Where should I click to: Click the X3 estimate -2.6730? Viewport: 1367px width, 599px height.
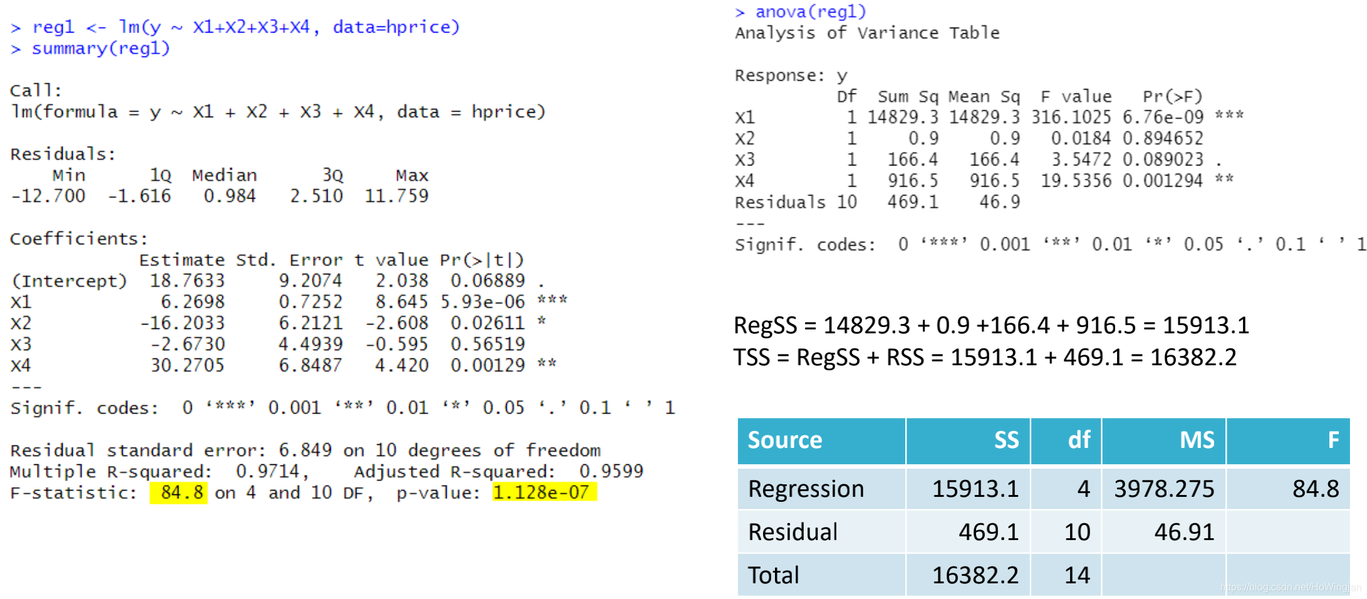187,343
